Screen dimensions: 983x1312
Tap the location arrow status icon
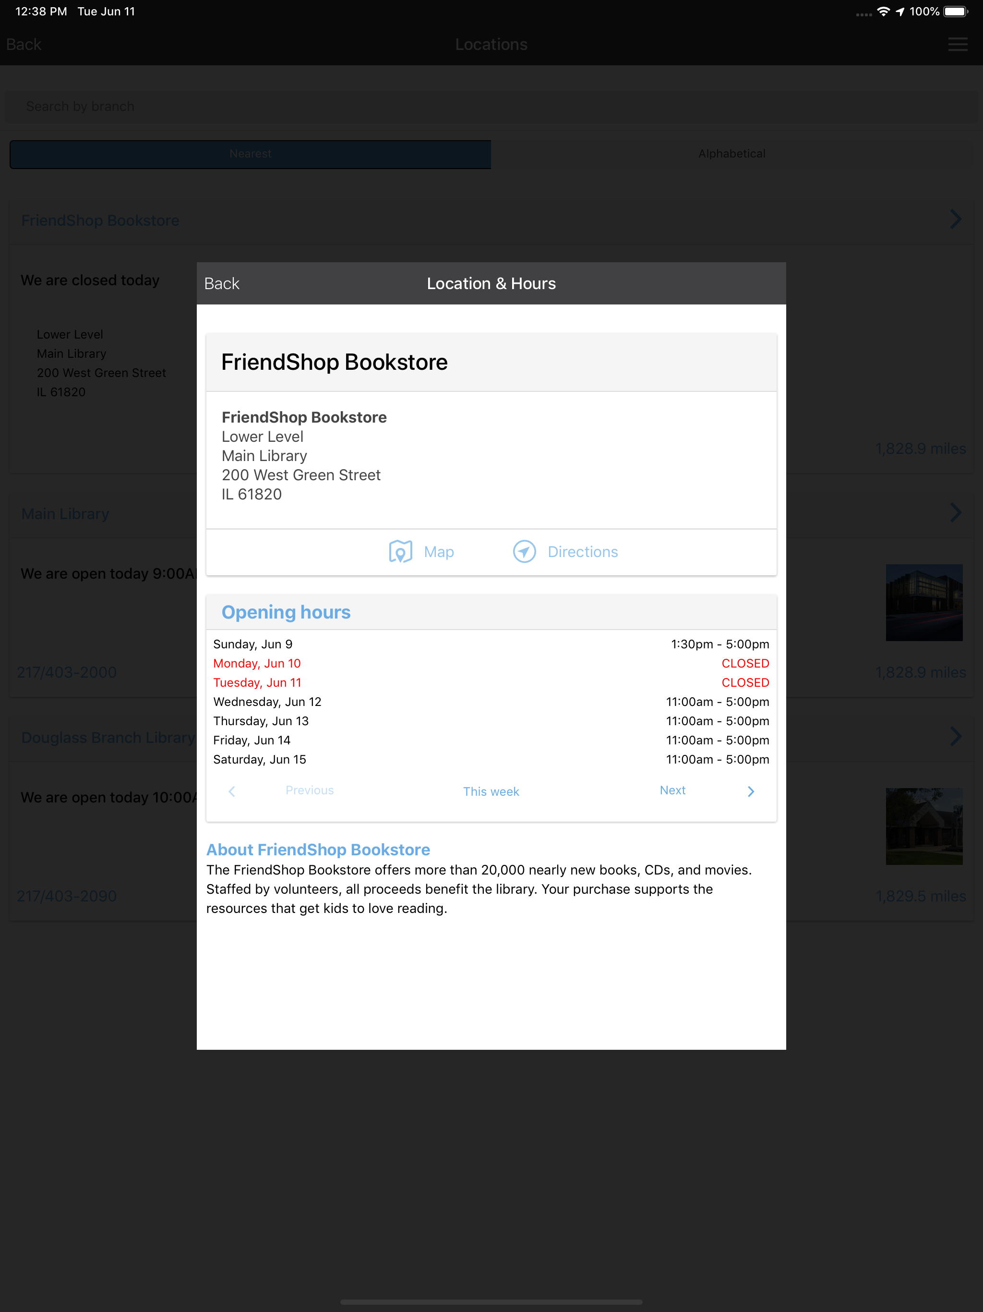click(x=900, y=12)
